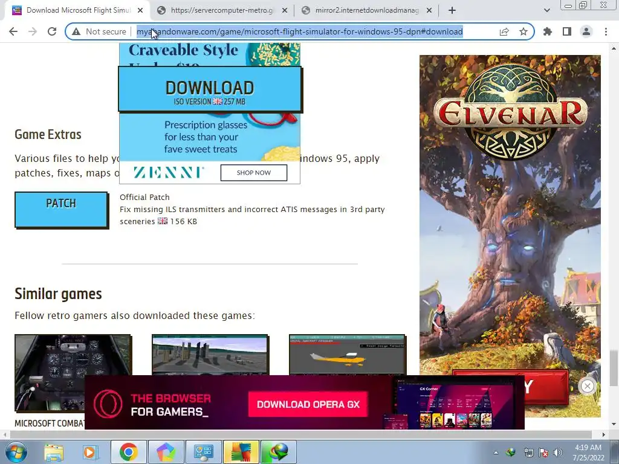Bookmark this page with the star icon
The width and height of the screenshot is (619, 464).
tap(523, 31)
